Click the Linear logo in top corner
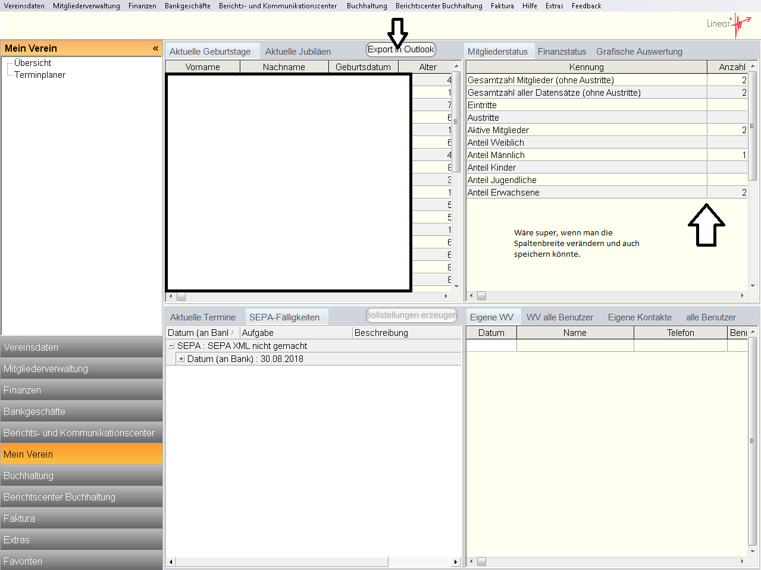This screenshot has height=570, width=761. (728, 24)
